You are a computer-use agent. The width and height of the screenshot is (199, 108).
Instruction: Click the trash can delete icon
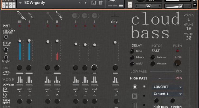[101, 3]
